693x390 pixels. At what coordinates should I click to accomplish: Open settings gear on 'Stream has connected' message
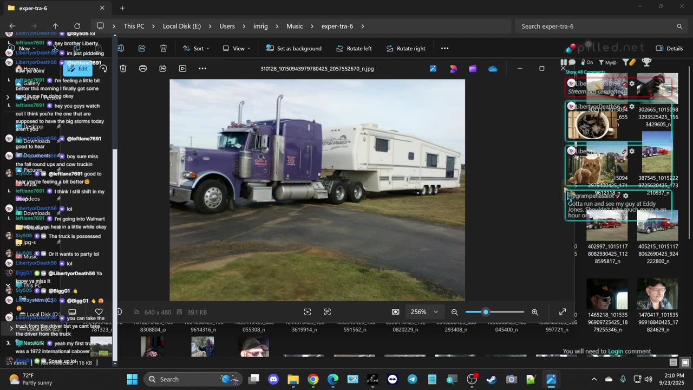(x=631, y=84)
